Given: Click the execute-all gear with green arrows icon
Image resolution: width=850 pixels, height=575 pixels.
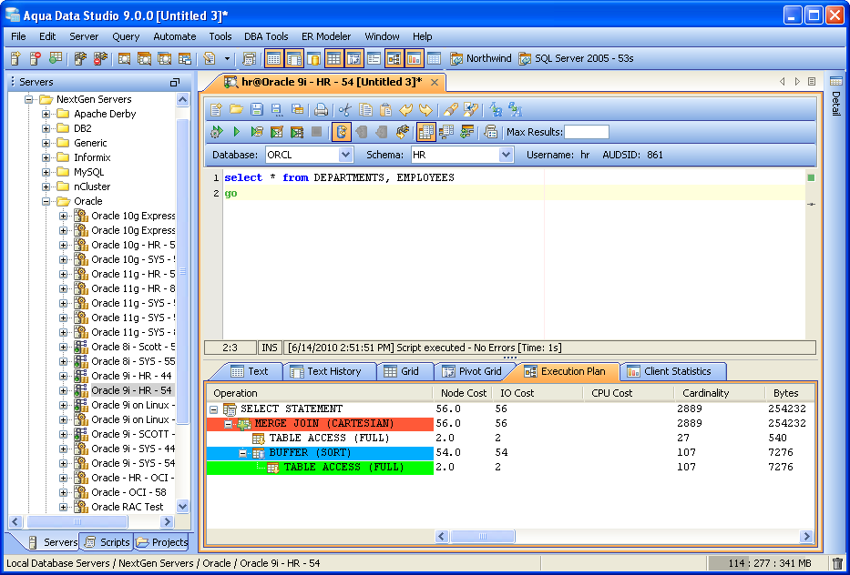Looking at the screenshot, I should [217, 132].
